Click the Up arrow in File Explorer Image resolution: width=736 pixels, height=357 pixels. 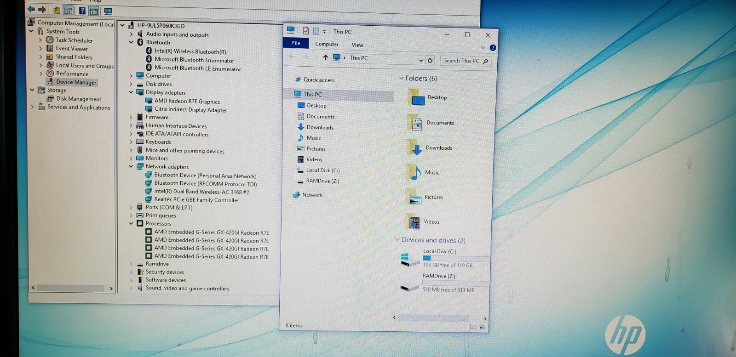pos(325,57)
